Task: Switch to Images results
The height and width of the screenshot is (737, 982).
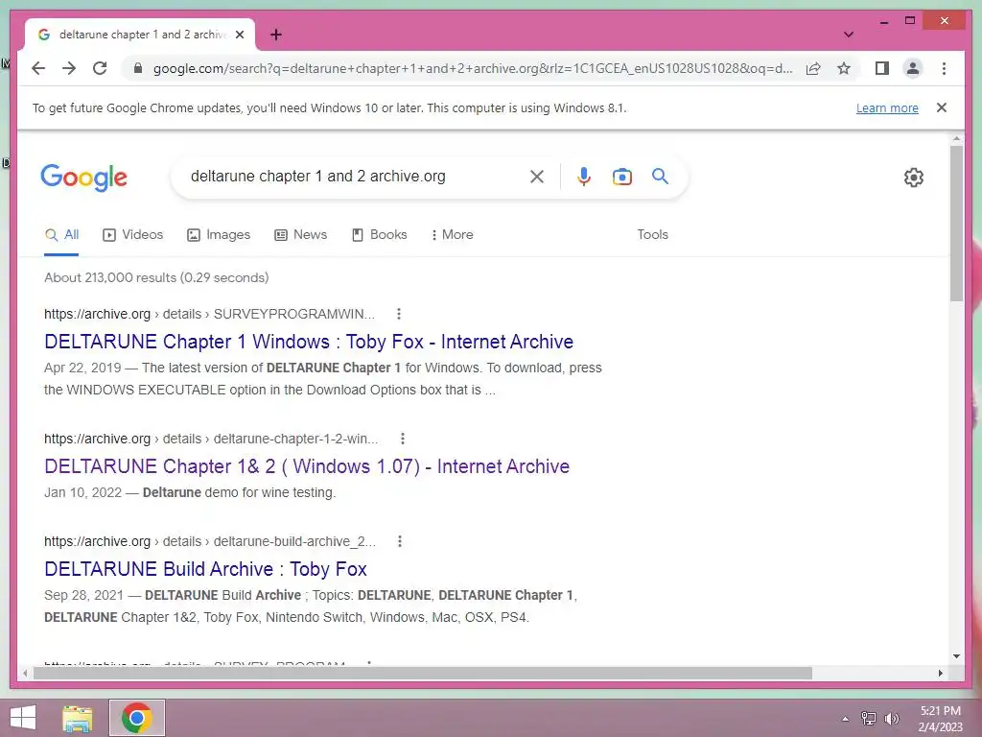Action: pos(219,235)
